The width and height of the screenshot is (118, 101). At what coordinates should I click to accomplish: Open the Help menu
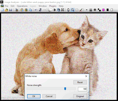[x=61, y=6]
